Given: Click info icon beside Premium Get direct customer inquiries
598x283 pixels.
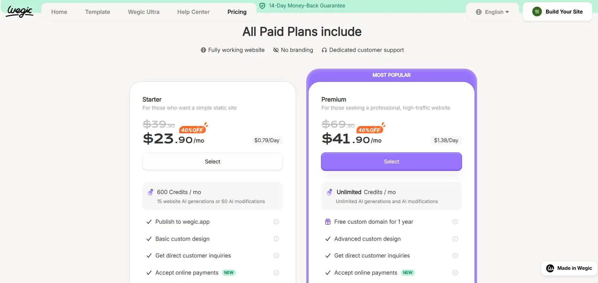Looking at the screenshot, I should coord(455,256).
